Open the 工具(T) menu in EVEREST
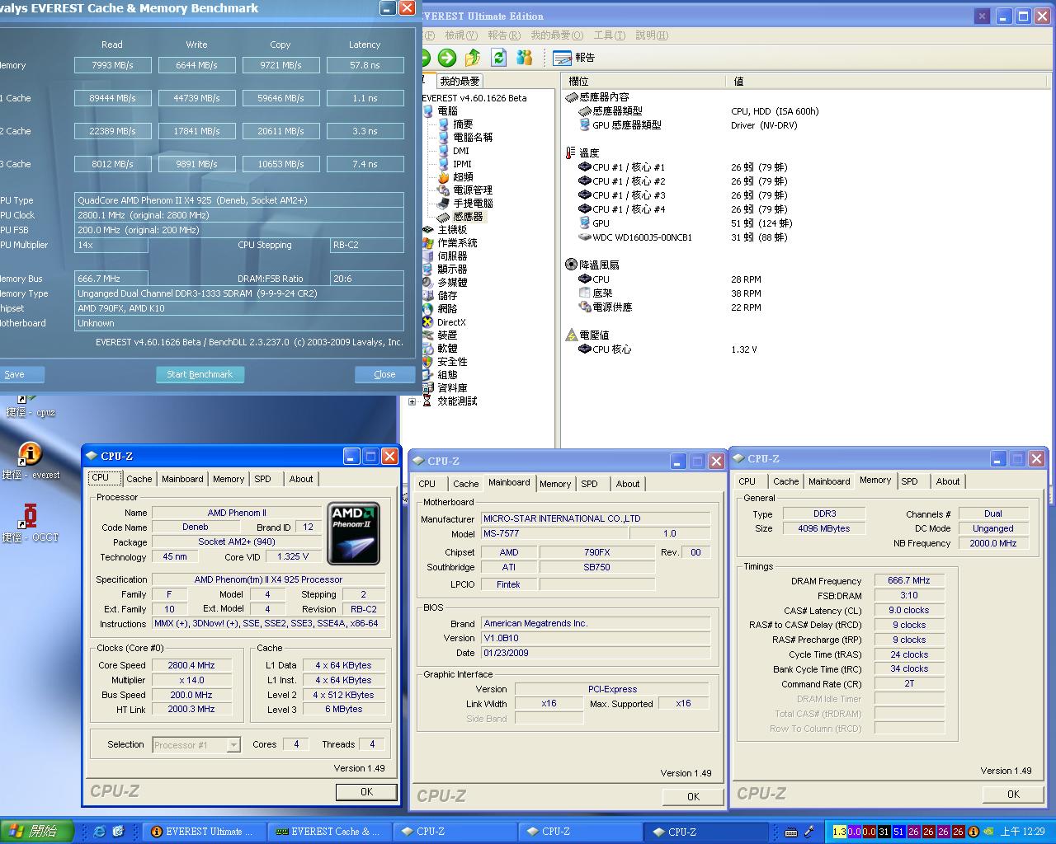 (x=610, y=35)
